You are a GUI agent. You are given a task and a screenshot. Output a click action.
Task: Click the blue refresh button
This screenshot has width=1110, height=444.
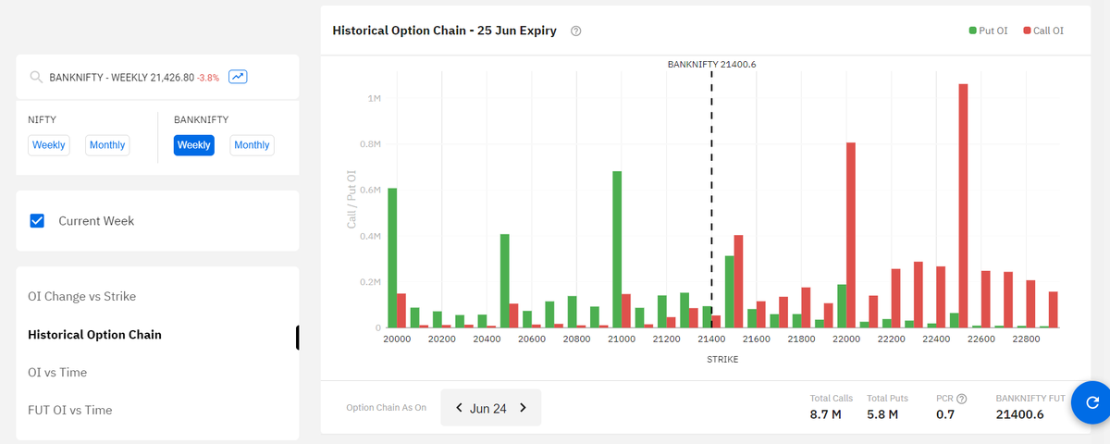pyautogui.click(x=1091, y=402)
